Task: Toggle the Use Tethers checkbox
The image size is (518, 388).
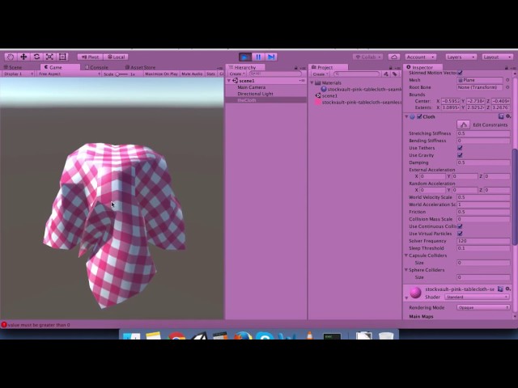Action: [460, 148]
